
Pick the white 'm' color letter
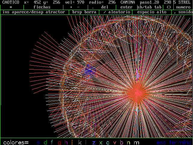tap(136, 143)
